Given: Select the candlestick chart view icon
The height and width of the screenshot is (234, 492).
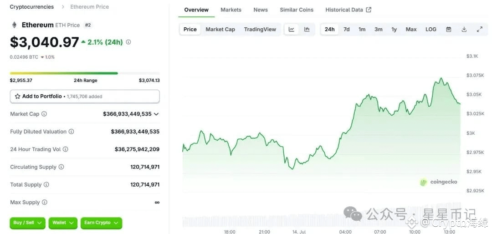Looking at the screenshot, I should [307, 29].
